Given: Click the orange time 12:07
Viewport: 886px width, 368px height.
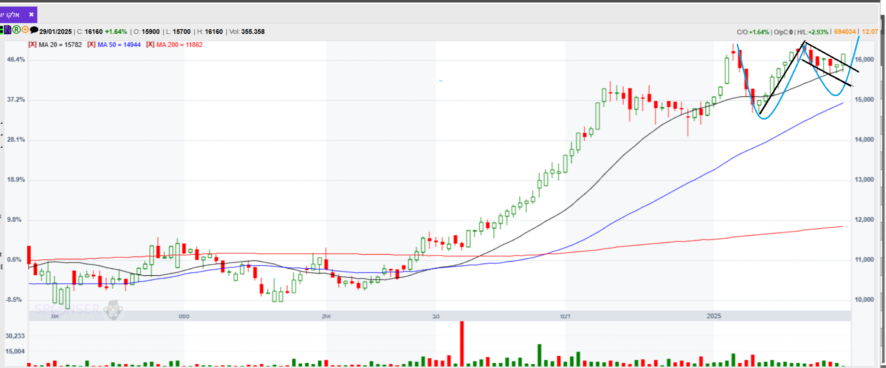Looking at the screenshot, I should point(870,32).
